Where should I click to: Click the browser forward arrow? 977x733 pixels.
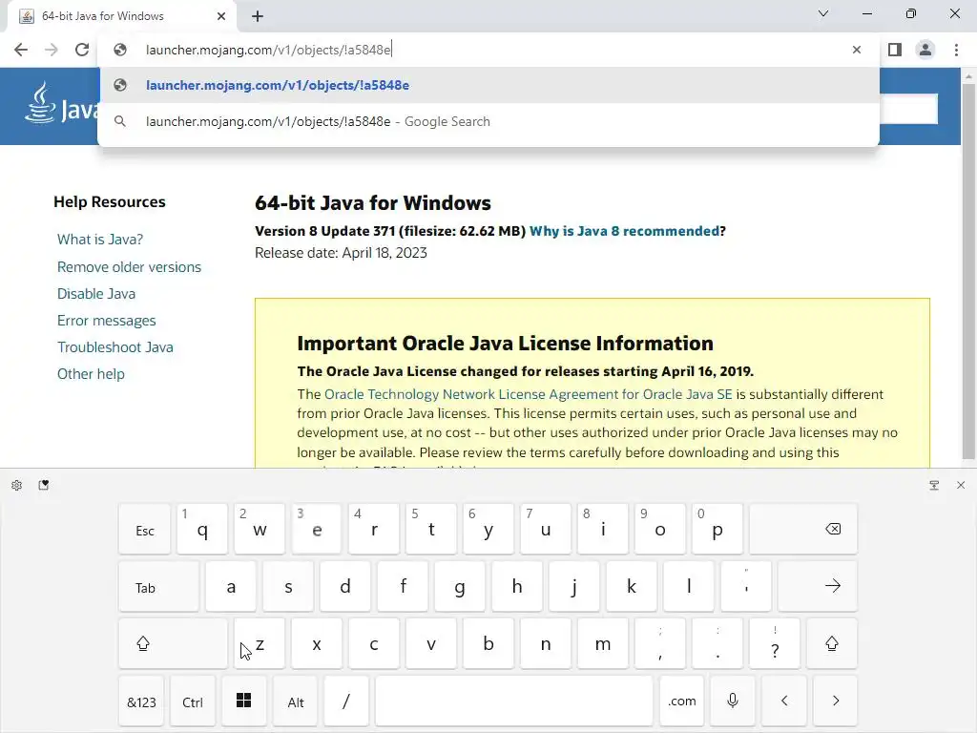pos(52,50)
